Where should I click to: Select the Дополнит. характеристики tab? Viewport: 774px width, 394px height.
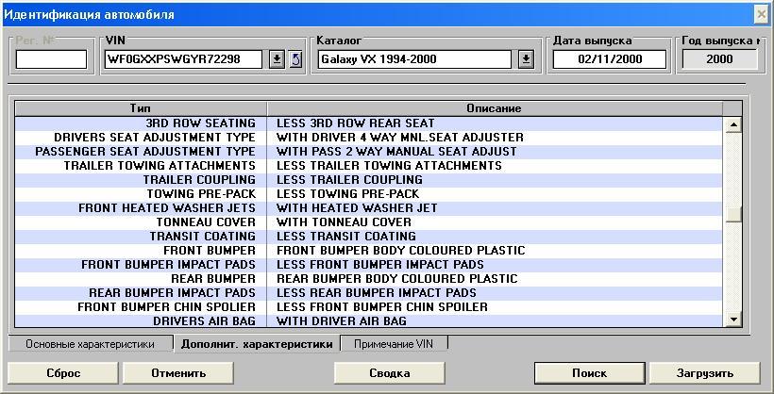coord(256,345)
